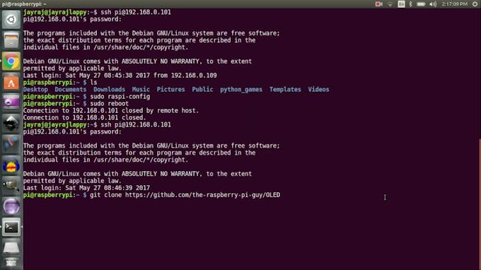
Task: Click the red screen recorder indicator
Action: click(x=379, y=4)
